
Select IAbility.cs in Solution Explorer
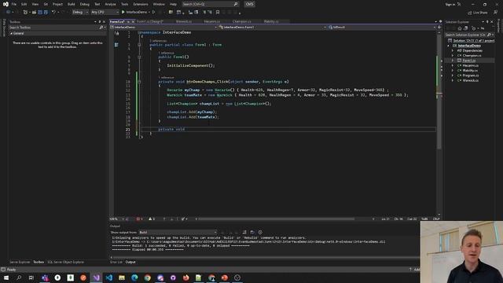coord(470,71)
